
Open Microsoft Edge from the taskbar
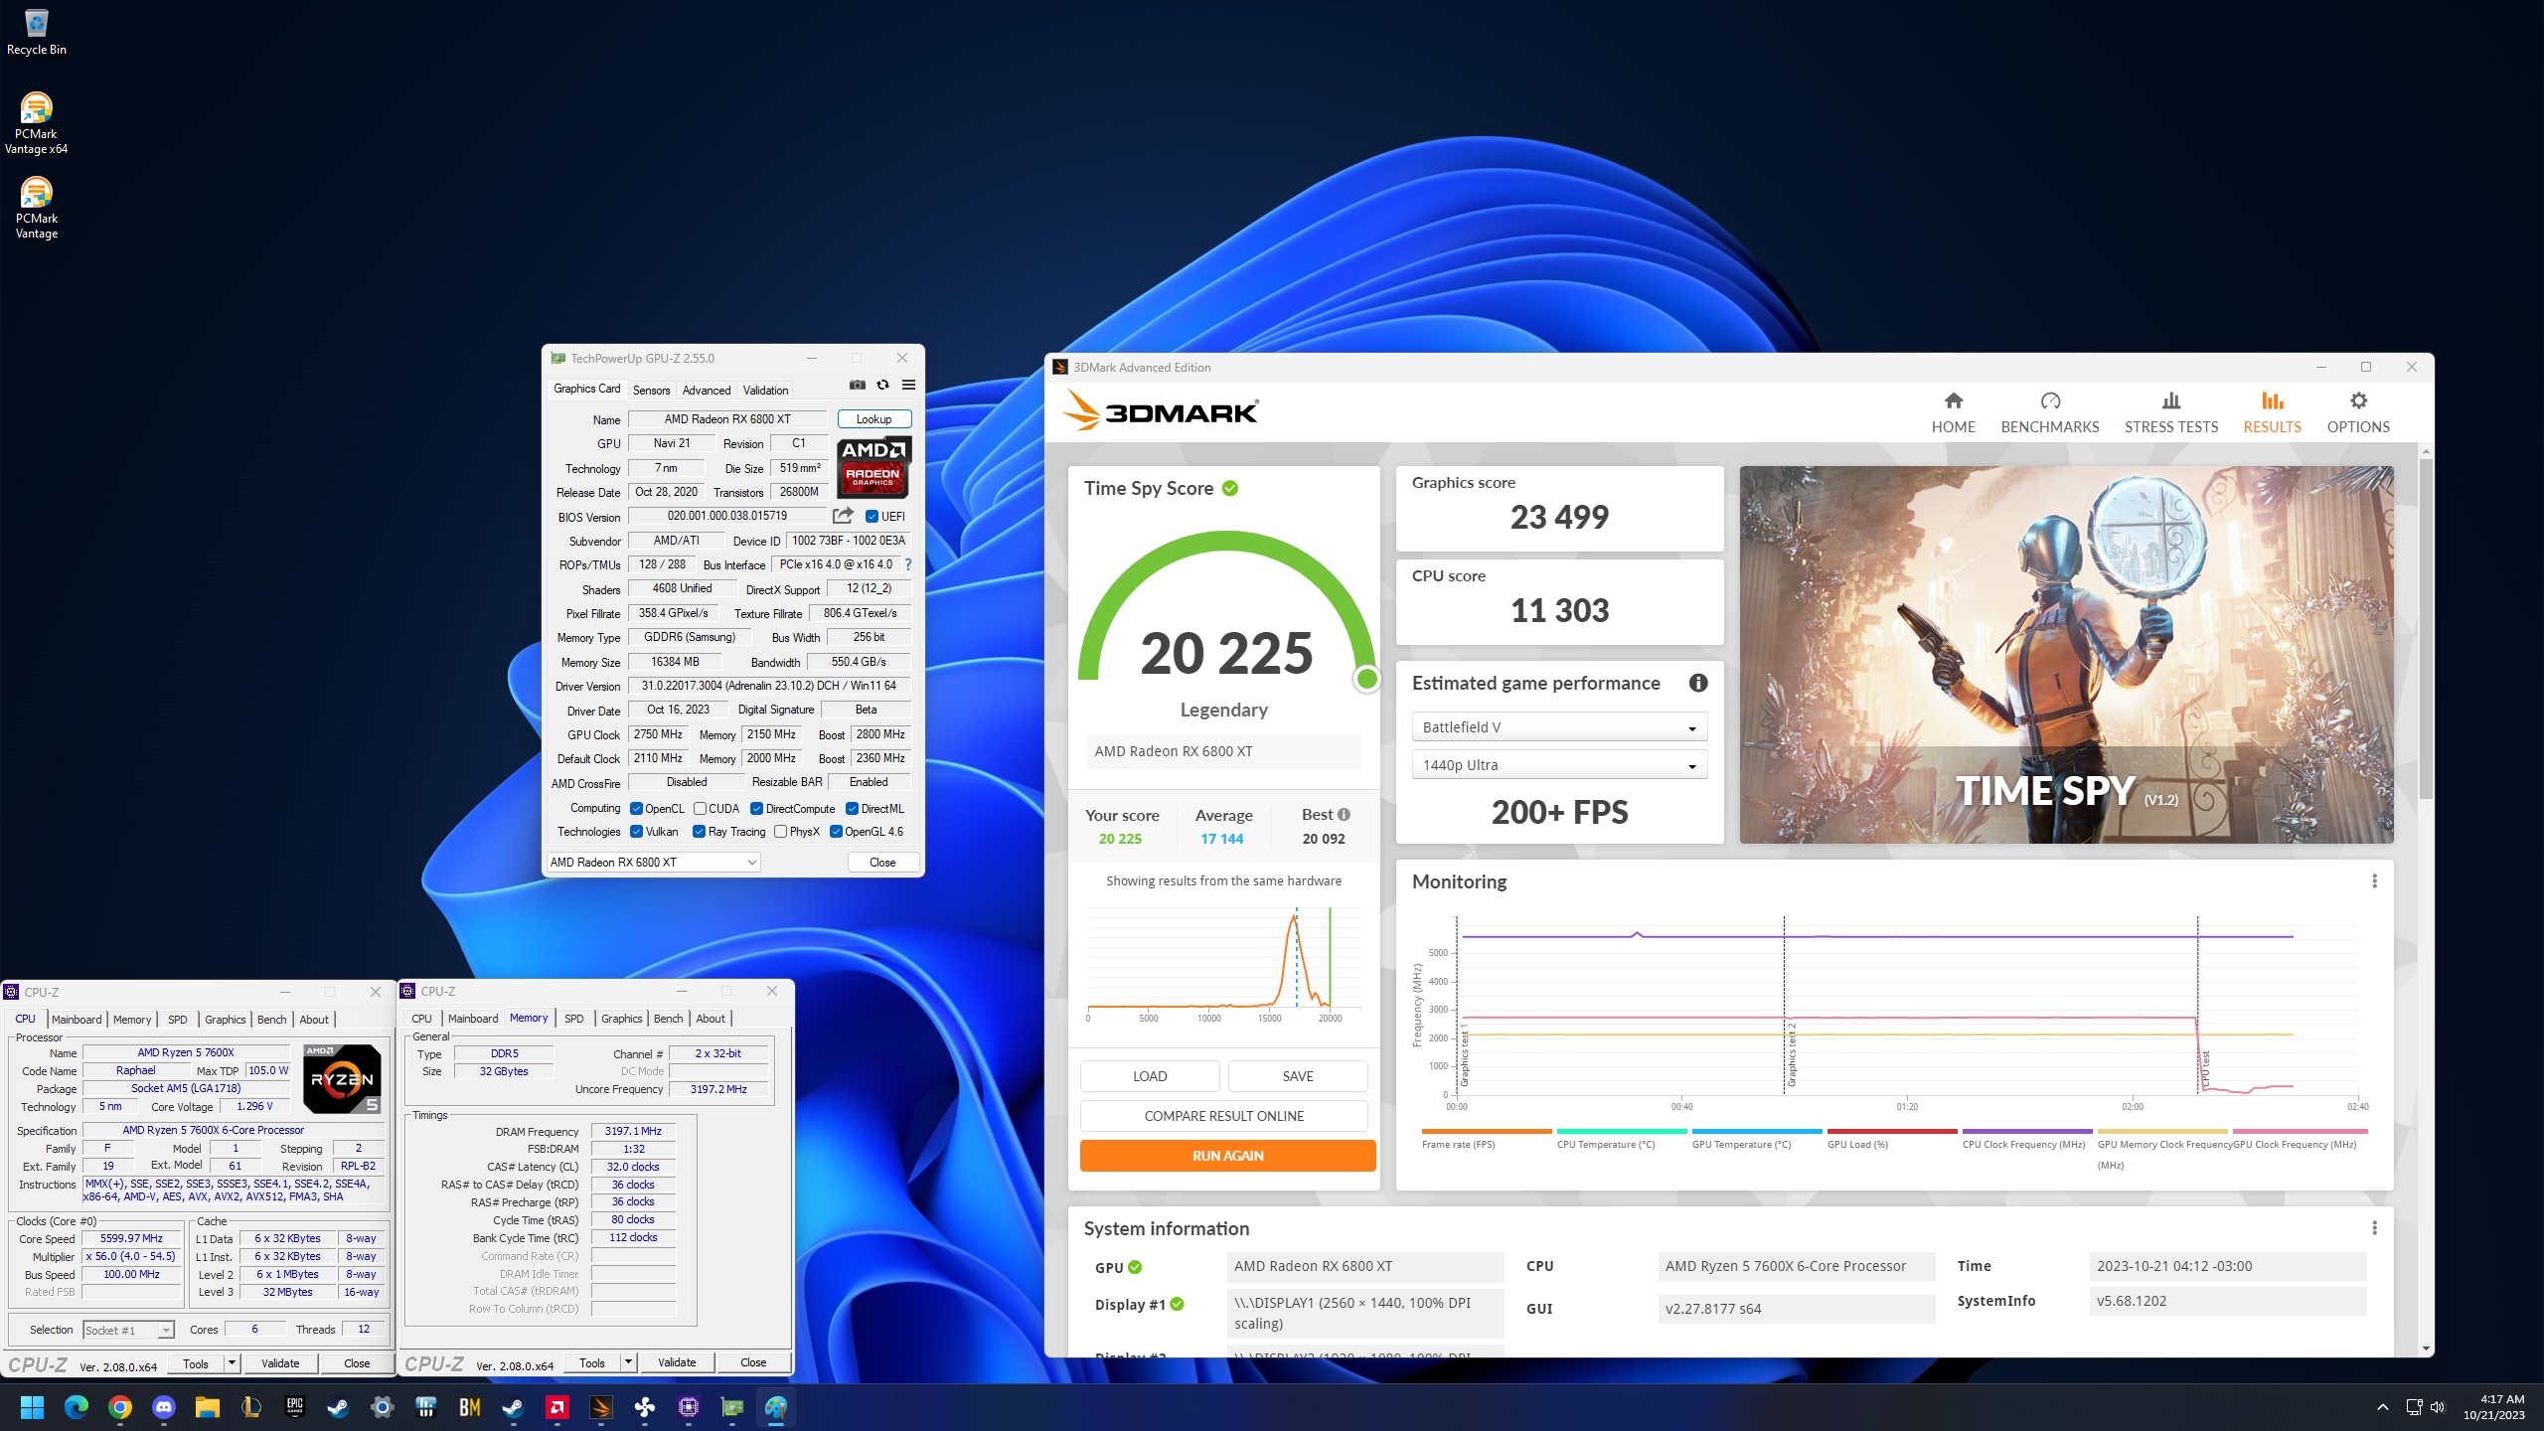tap(77, 1407)
